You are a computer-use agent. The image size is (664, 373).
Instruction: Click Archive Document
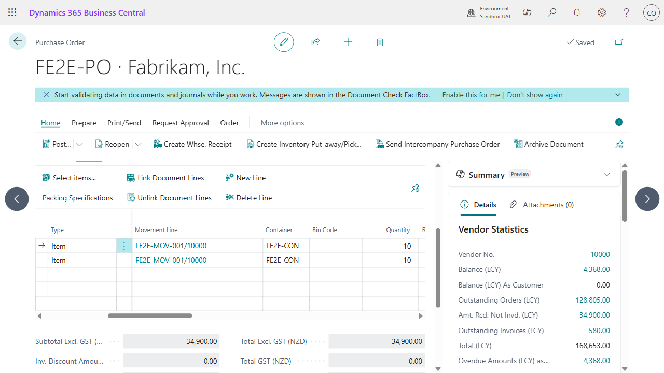[548, 145]
